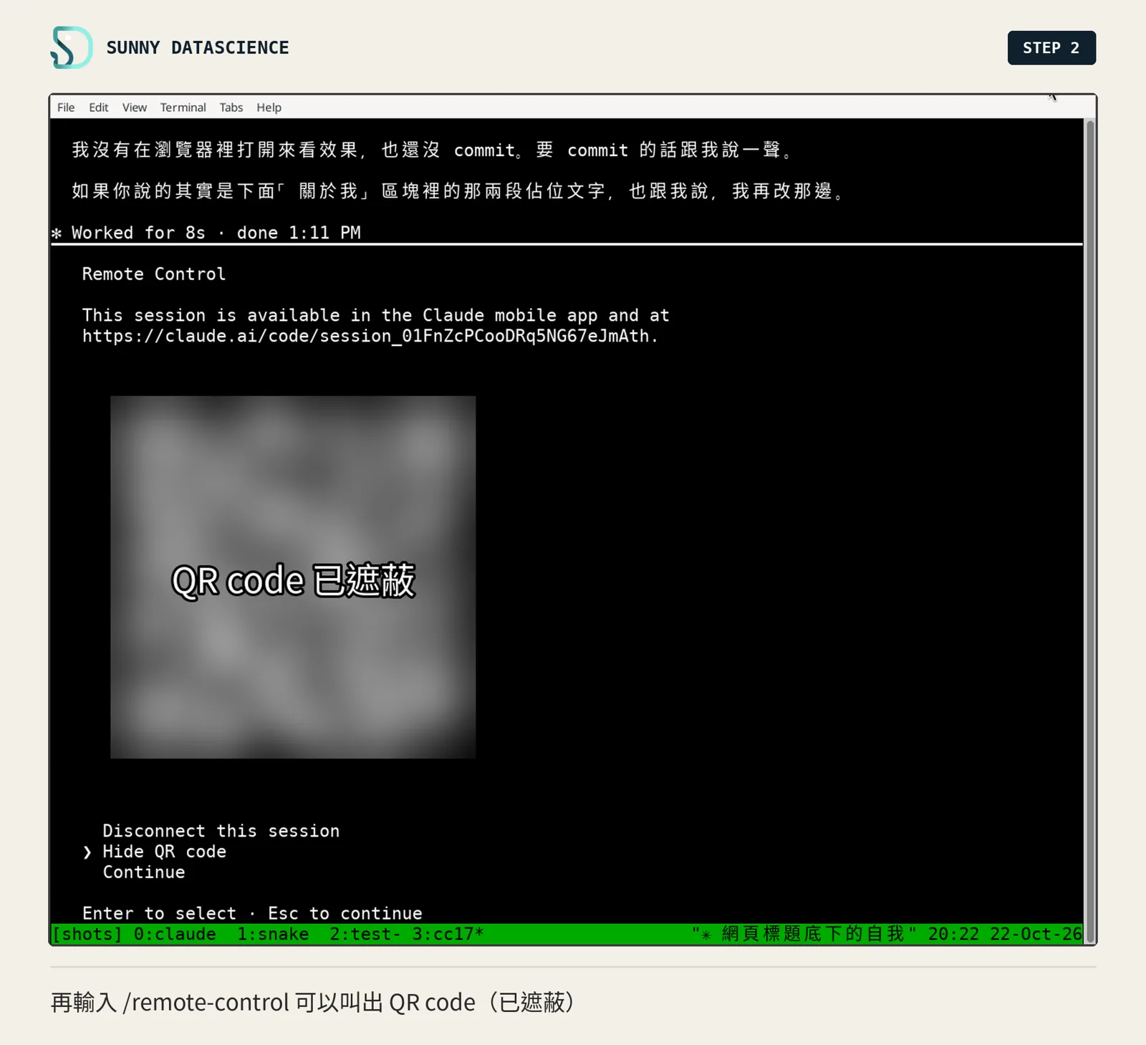
Task: Click the tmux clock '20:22 22-Oct-26'
Action: click(x=1005, y=934)
